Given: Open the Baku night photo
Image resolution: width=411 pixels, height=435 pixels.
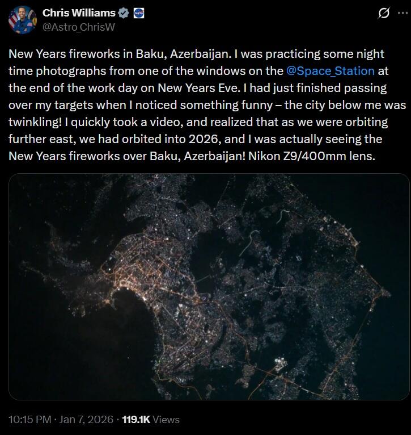Looking at the screenshot, I should coord(209,287).
